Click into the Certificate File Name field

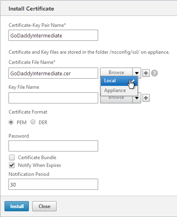pyautogui.click(x=53, y=73)
